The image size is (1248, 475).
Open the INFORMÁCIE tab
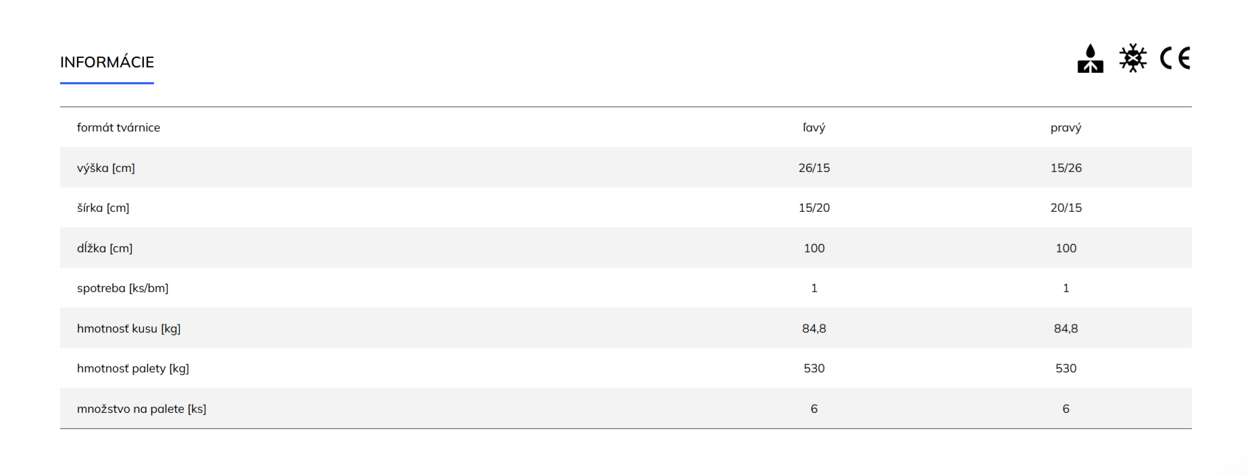click(x=107, y=62)
